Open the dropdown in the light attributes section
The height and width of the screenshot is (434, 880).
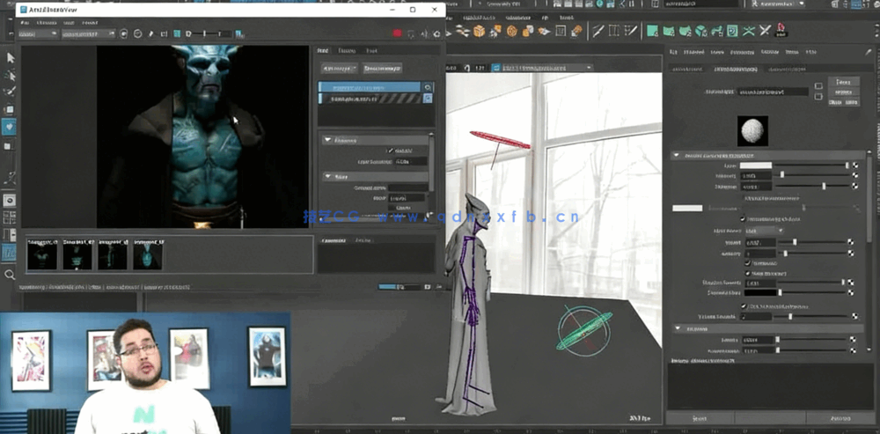click(x=763, y=231)
